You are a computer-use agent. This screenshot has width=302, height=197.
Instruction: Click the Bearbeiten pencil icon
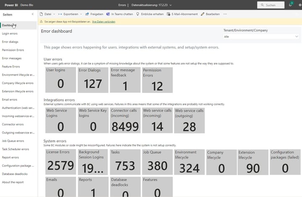click(202, 14)
